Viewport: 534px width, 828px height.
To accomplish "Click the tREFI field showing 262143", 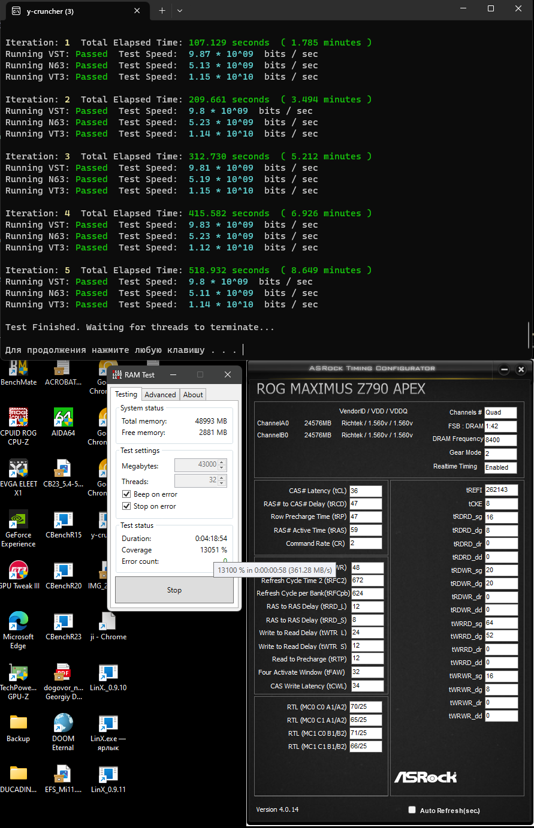I will (x=501, y=490).
